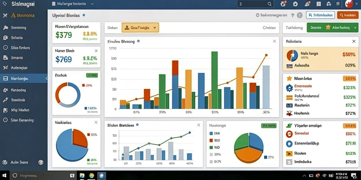Click the yellow star icon beside Meon lnkn
The image size is (361, 180).
coord(289,78)
